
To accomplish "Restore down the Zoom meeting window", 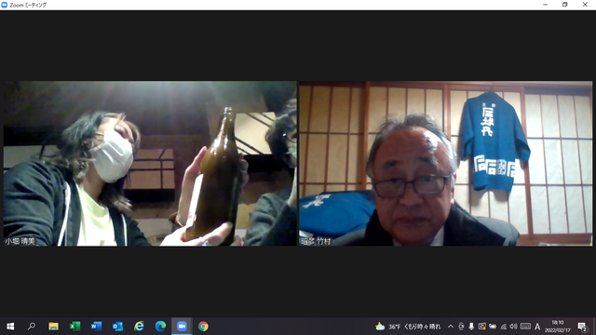I will [x=565, y=5].
